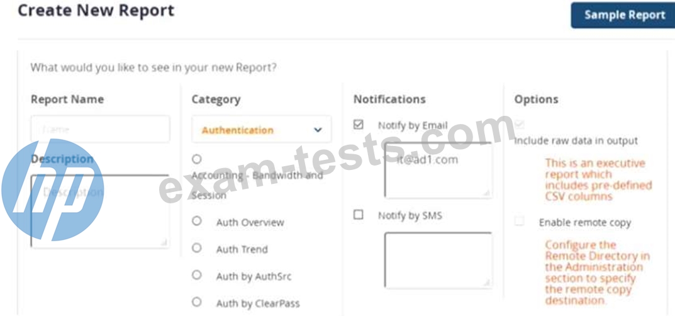Check the Enable remote copy checkbox

(520, 222)
